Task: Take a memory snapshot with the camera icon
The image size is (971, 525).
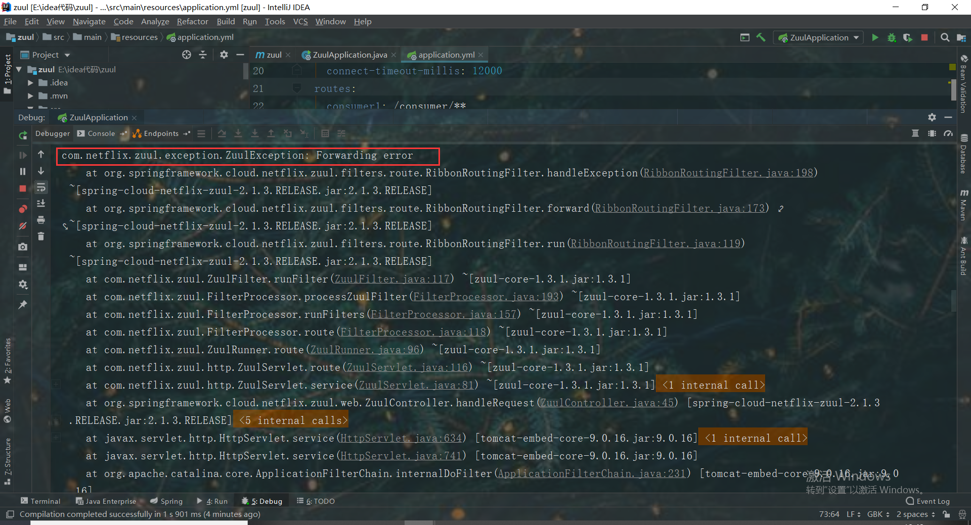Action: click(22, 247)
